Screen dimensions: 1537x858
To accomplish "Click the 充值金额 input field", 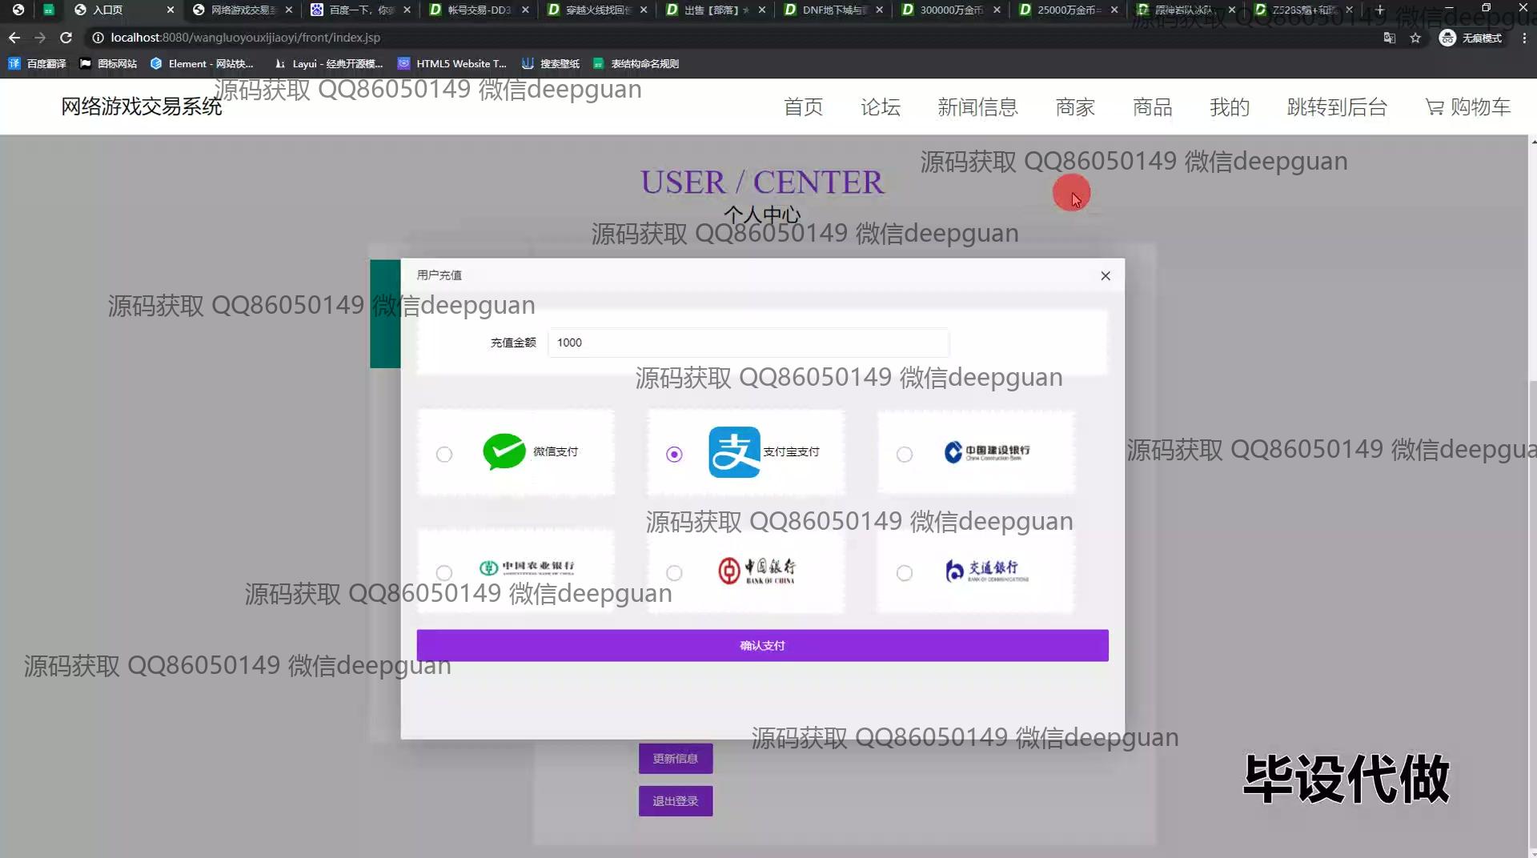I will [748, 343].
